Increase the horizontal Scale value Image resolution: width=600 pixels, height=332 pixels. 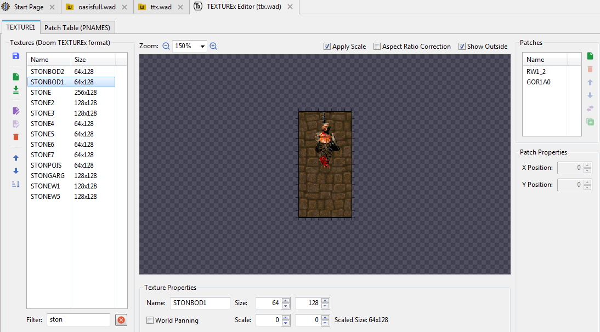(285, 318)
